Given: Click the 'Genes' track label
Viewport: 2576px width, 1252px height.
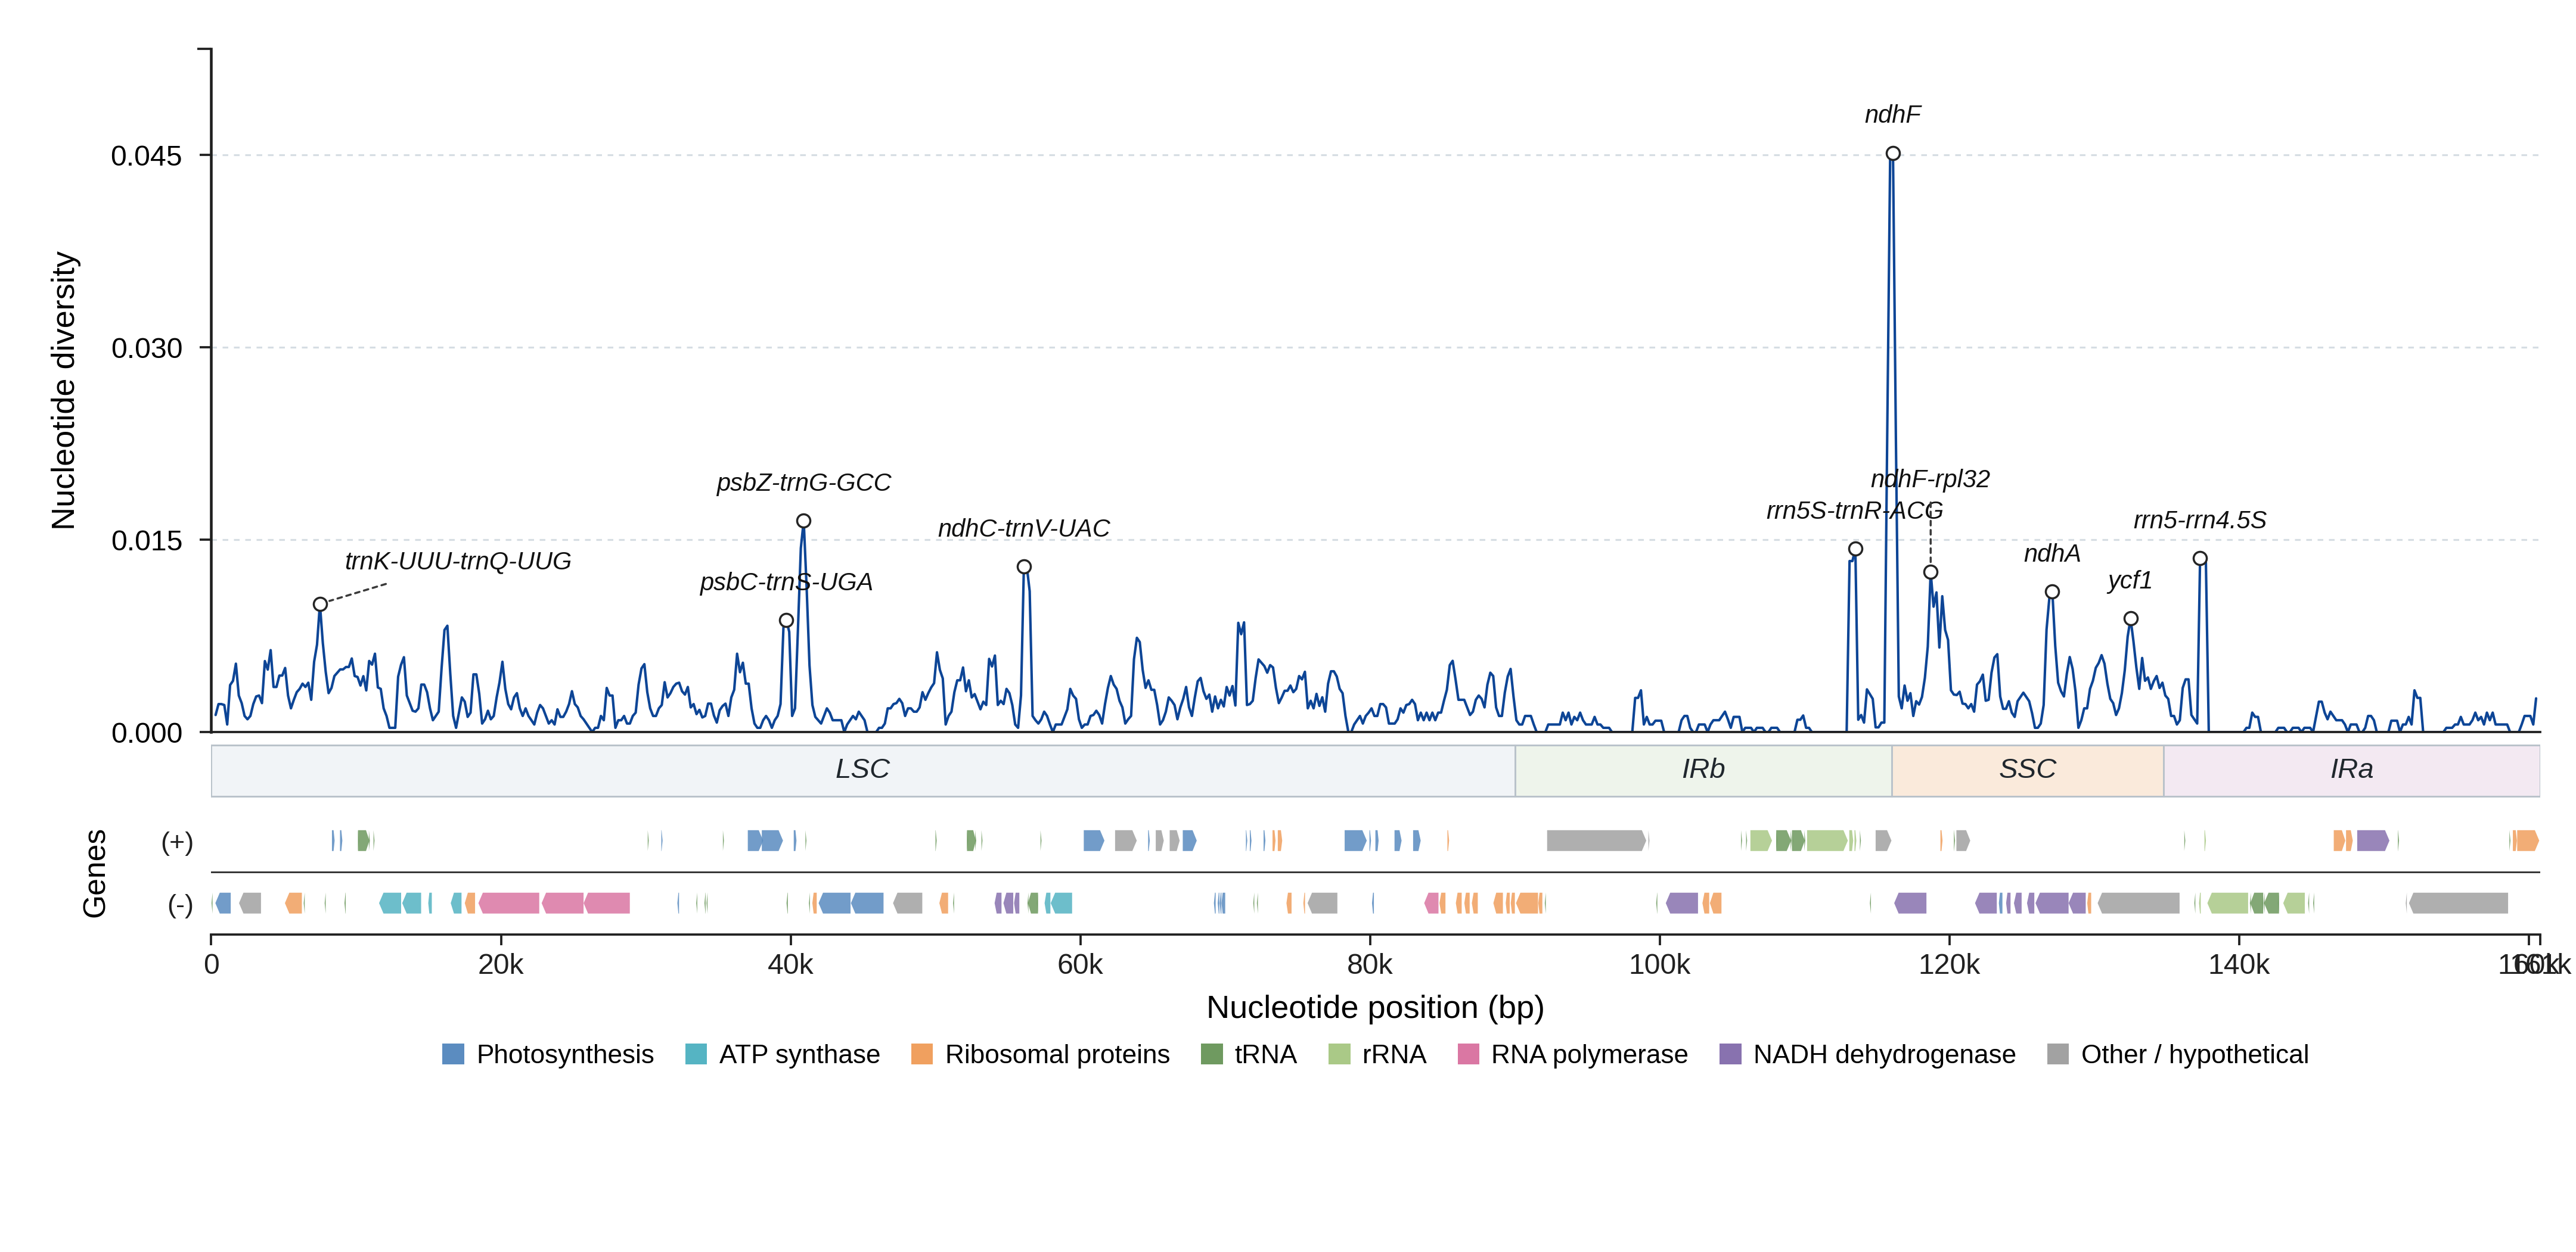Looking at the screenshot, I should [x=94, y=873].
